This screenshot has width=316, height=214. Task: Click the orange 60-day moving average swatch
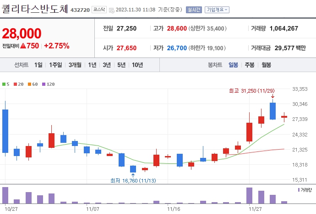click(x=29, y=84)
